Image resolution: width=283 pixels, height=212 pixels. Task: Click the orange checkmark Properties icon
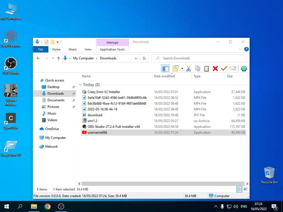pyautogui.click(x=224, y=68)
